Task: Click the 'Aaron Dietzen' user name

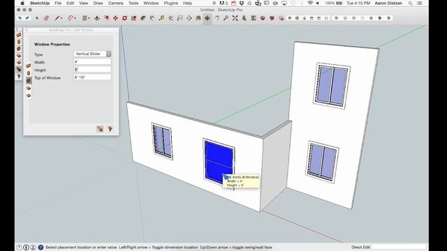Action: [x=388, y=3]
